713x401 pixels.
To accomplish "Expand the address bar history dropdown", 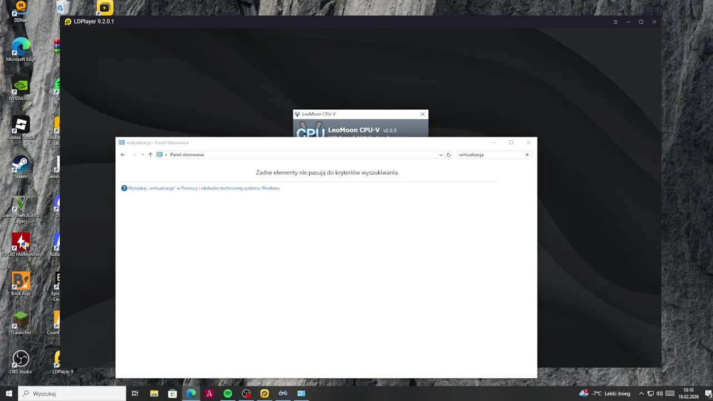I will pos(441,155).
